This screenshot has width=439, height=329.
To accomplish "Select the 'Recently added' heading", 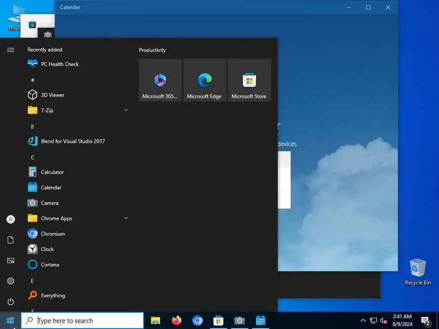I will tap(45, 50).
